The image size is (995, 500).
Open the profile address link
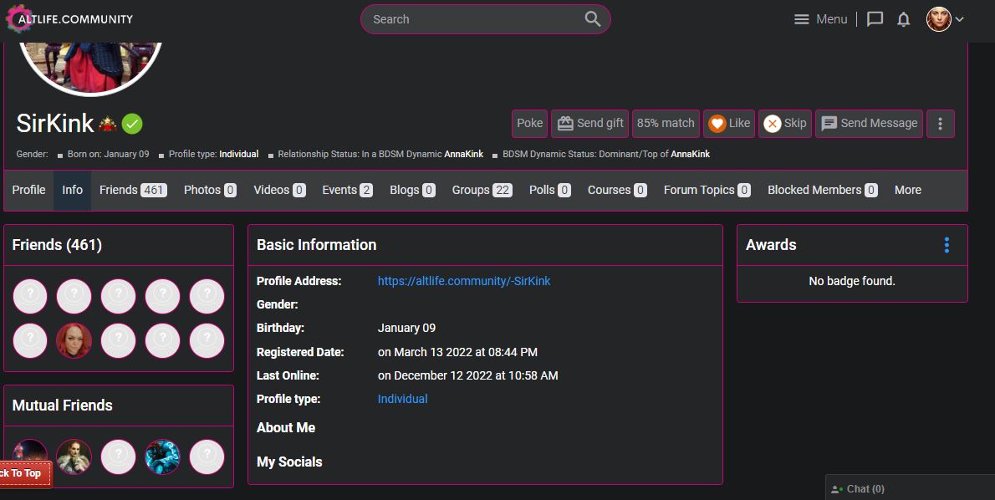click(463, 281)
